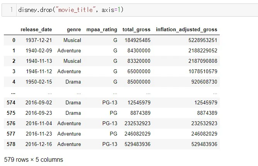
Task: Click row index 575
Action: (11, 113)
